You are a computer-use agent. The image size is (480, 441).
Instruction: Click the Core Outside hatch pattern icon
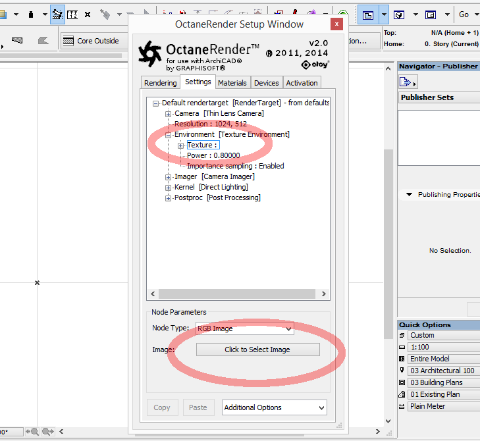click(68, 41)
